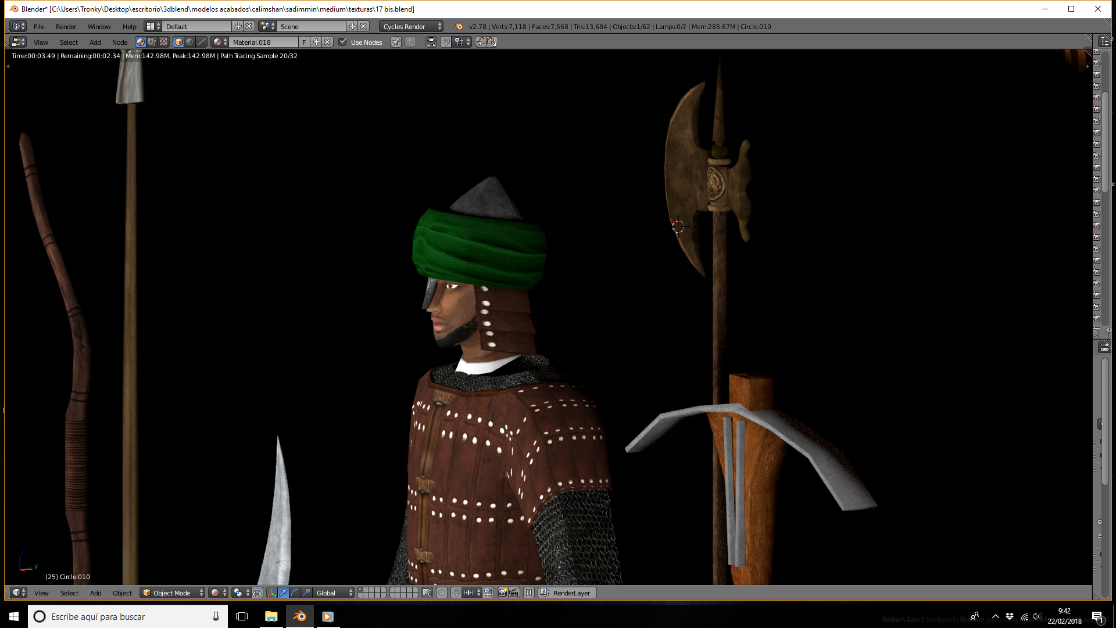1116x628 pixels.
Task: Click the Material.018 name field
Action: coord(264,42)
